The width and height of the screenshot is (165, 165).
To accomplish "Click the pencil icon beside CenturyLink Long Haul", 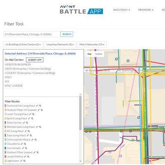I will (x=37, y=106).
